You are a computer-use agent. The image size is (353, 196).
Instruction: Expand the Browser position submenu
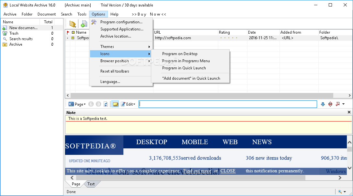pyautogui.click(x=121, y=61)
